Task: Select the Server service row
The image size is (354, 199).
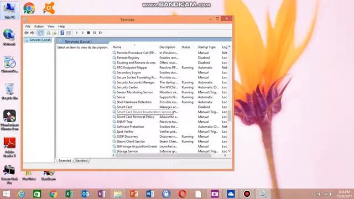Action: (x=169, y=97)
